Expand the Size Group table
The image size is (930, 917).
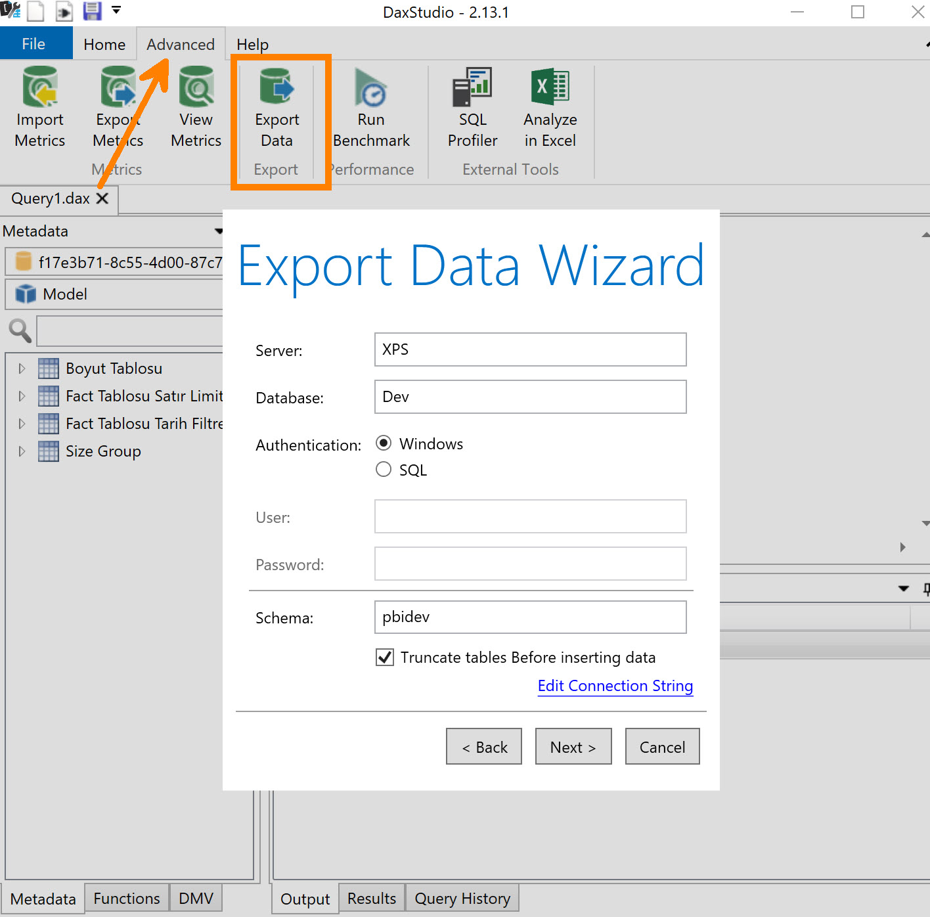tap(22, 451)
